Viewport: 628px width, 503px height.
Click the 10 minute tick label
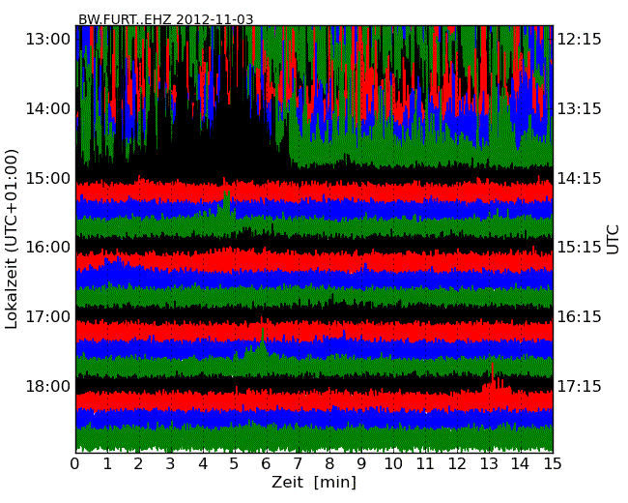click(393, 464)
